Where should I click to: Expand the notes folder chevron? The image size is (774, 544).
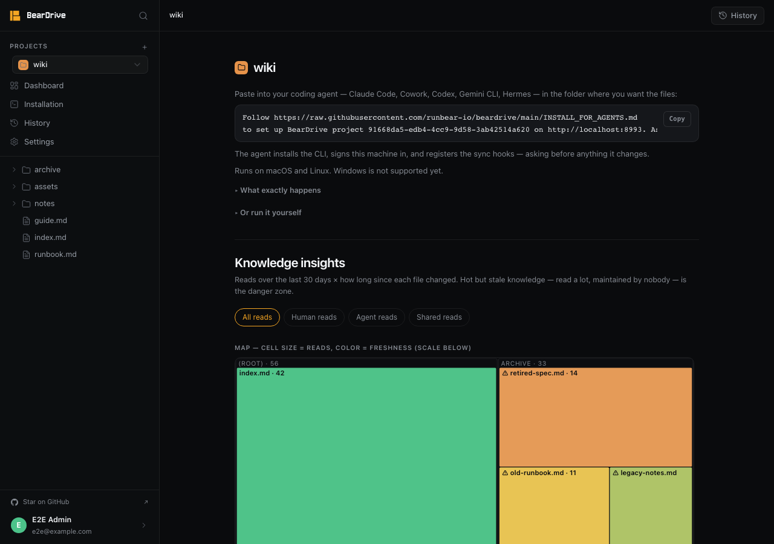pos(14,204)
